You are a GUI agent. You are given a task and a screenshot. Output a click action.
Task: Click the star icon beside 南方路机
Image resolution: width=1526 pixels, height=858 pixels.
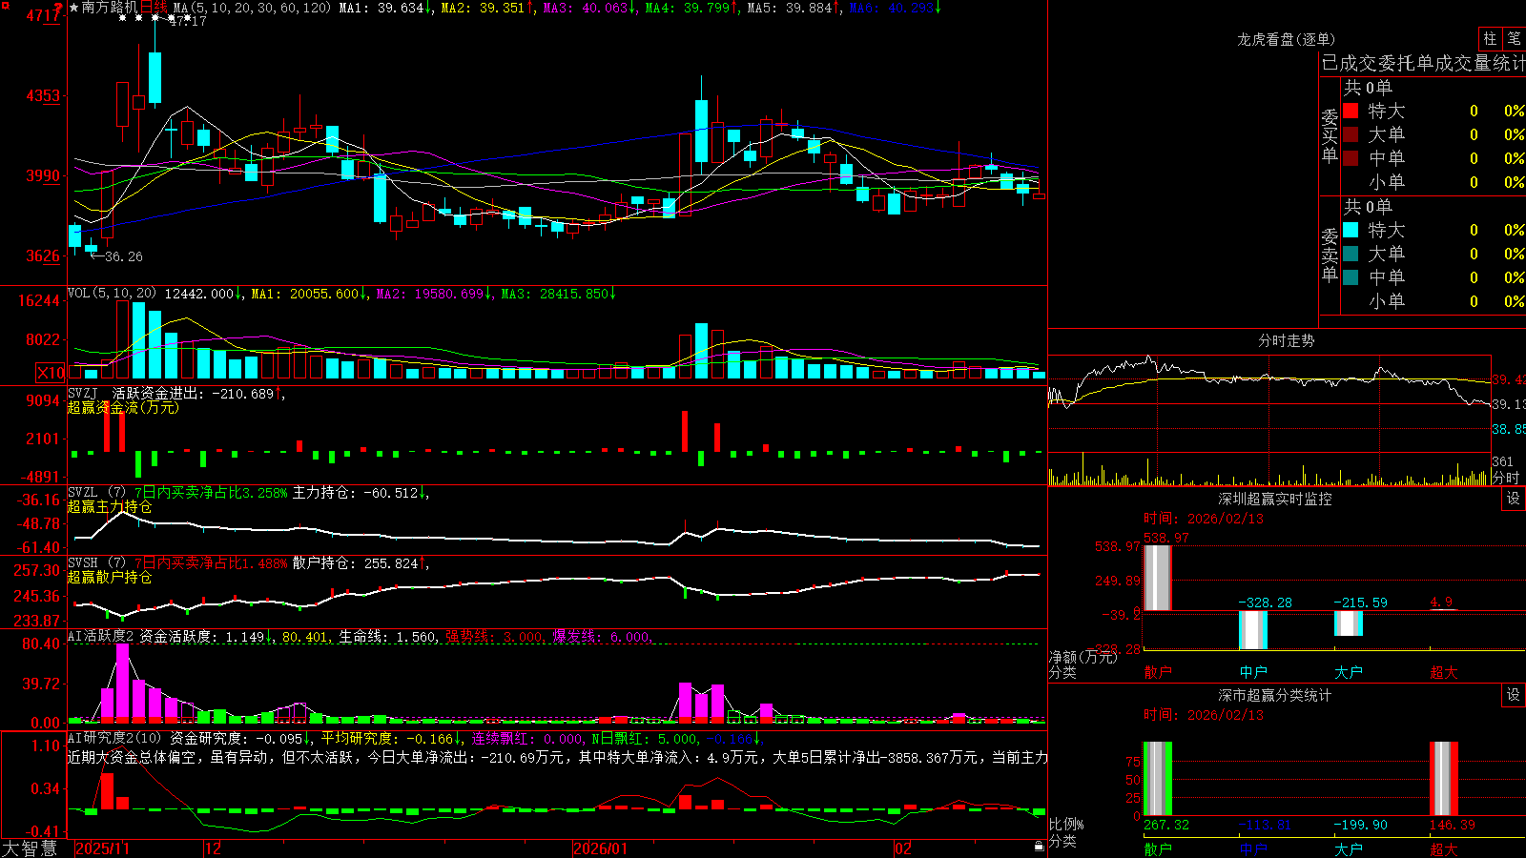(x=74, y=8)
